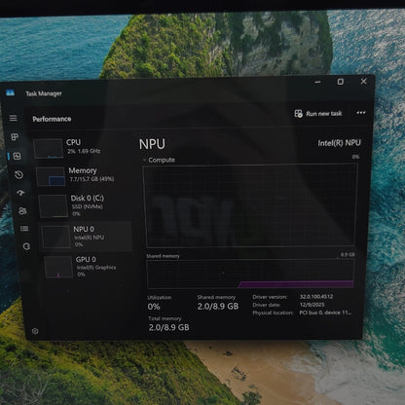
Task: Click the Task Manager app icon
Action: (10, 93)
